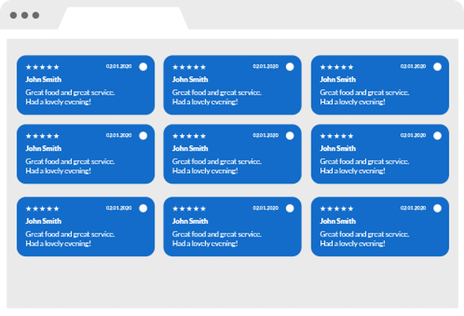Screen dimensions: 464x316
Task: Switch to the white browser tab
Action: [x=123, y=18]
